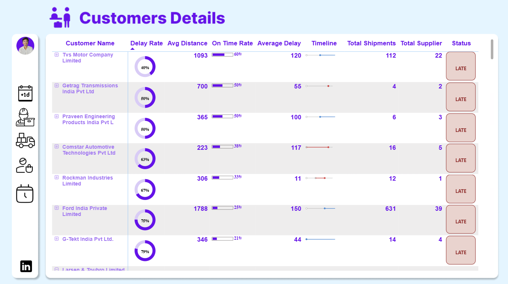Click the average distance value 1093
Image resolution: width=508 pixels, height=284 pixels.
point(201,56)
